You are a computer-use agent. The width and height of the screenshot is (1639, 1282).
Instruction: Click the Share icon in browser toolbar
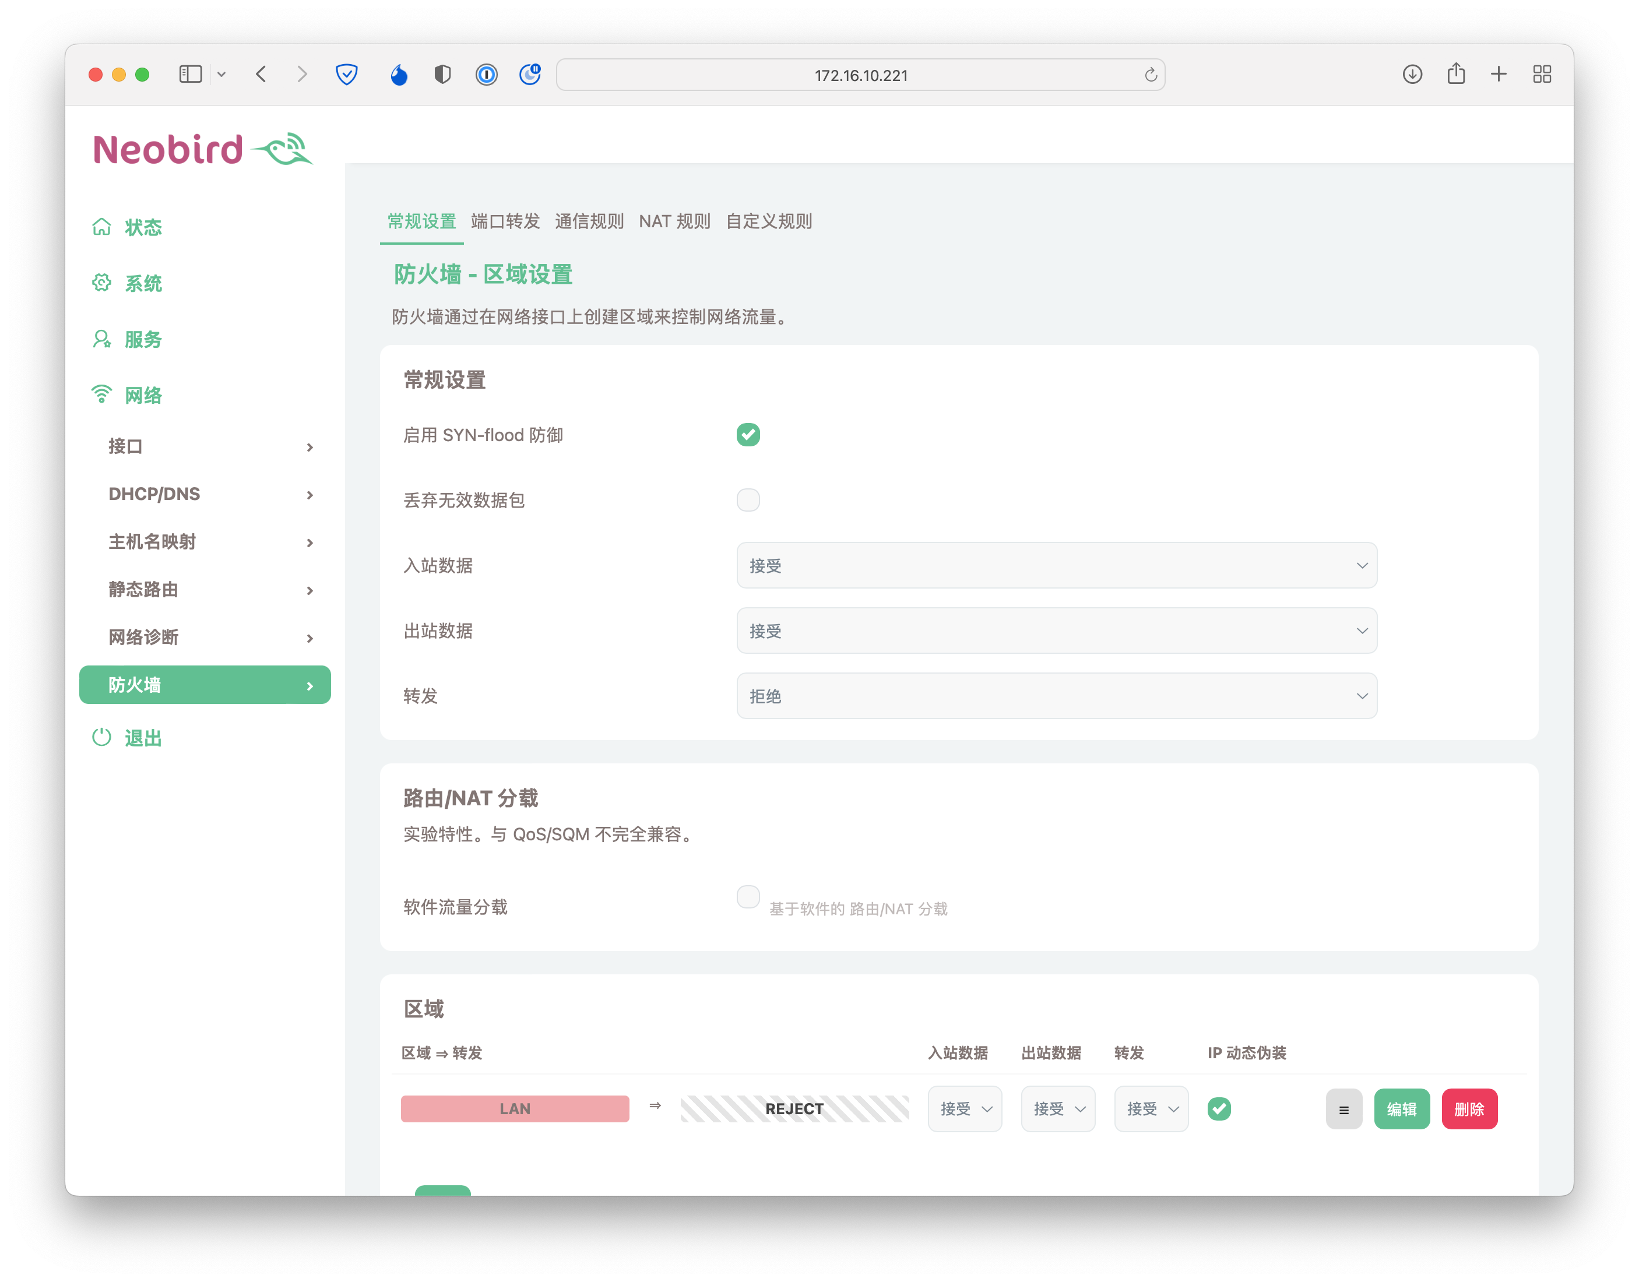(1456, 75)
